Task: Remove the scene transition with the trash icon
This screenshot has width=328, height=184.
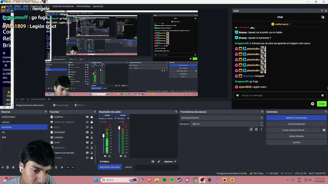Action: (256, 129)
